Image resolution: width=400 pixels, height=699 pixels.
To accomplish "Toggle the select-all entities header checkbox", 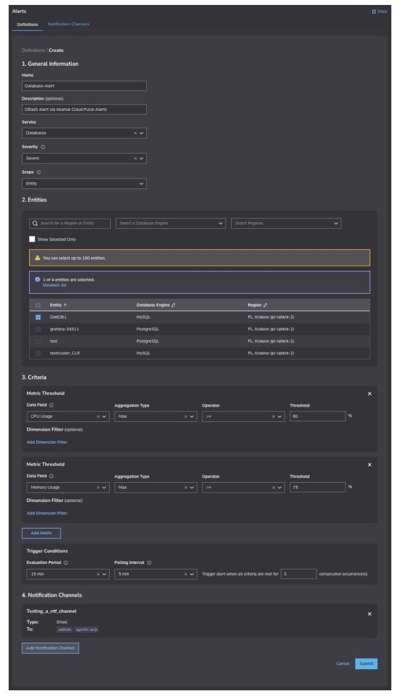I will [38, 305].
